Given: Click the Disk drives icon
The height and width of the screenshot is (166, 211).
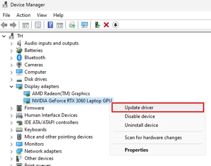Looking at the screenshot, I should (x=19, y=80).
